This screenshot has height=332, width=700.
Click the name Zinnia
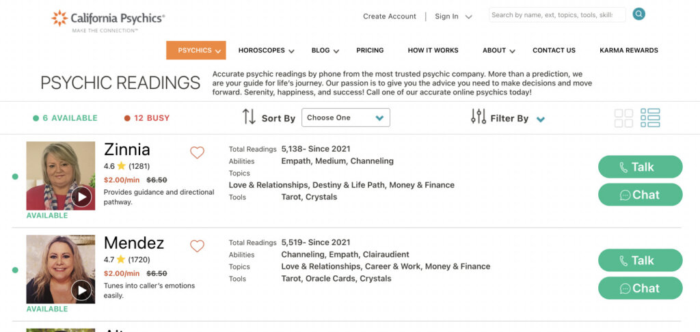[x=126, y=150]
